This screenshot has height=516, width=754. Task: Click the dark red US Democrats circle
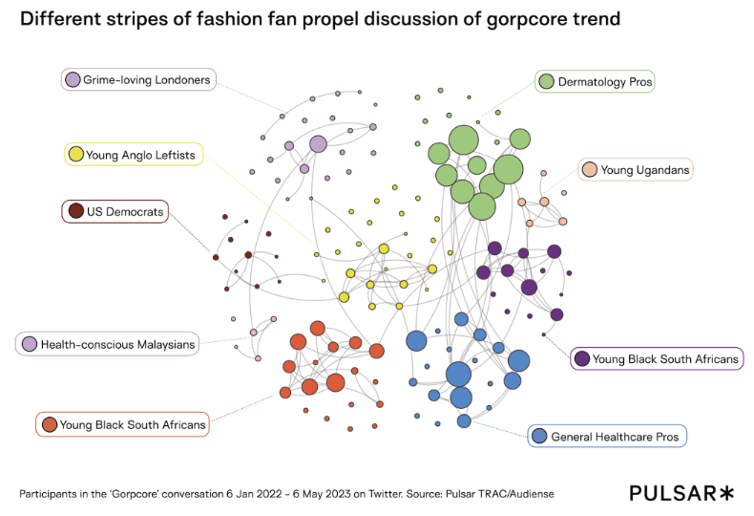click(74, 211)
